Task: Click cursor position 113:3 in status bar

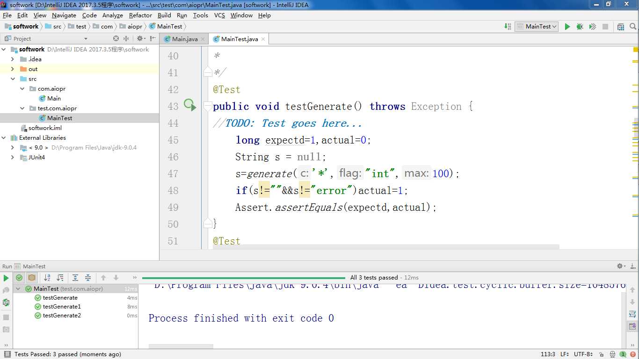Action: [x=548, y=354]
